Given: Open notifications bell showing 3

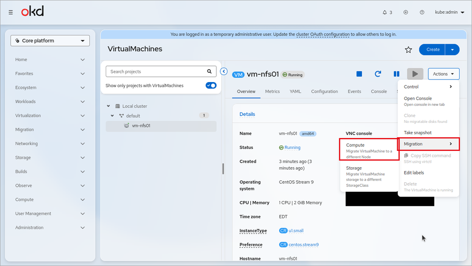Looking at the screenshot, I should click(x=387, y=12).
